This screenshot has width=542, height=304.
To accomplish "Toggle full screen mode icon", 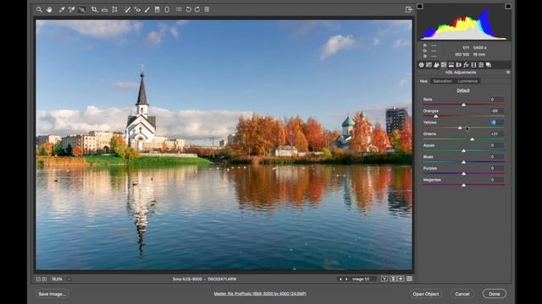I will (409, 9).
